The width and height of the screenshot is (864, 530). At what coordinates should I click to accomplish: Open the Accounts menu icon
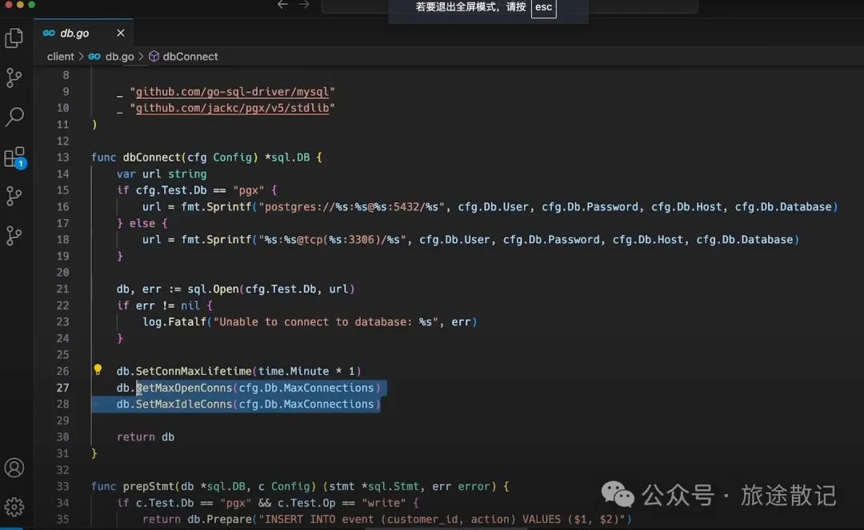coord(14,468)
